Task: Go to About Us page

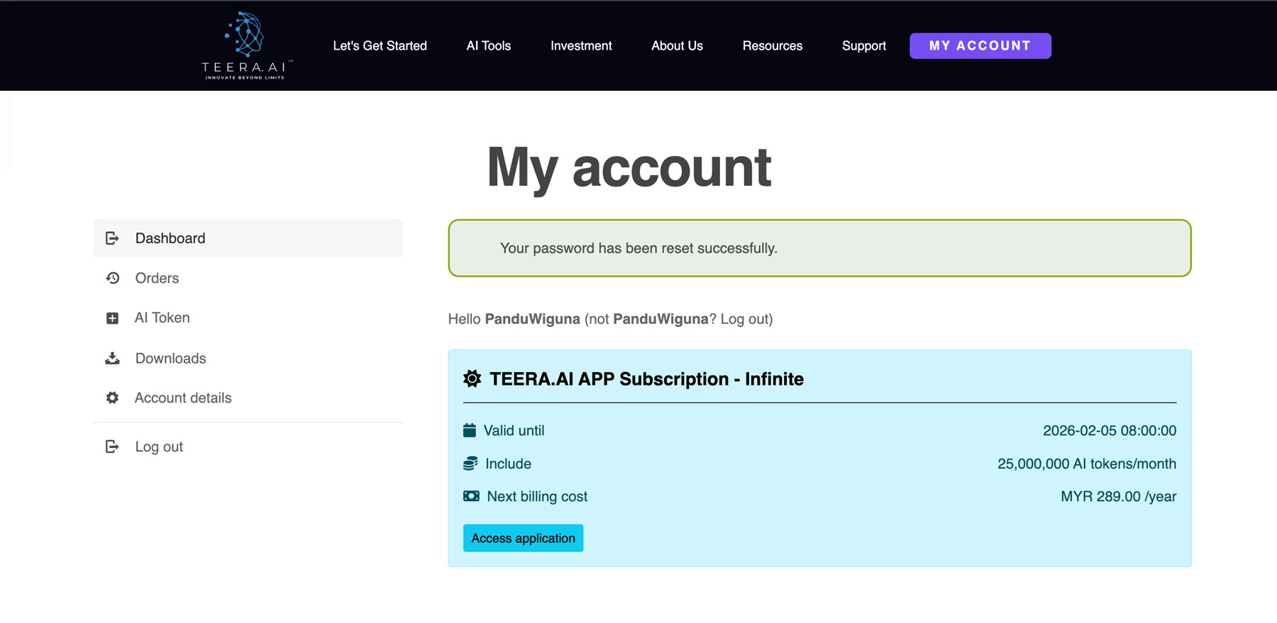Action: 677,46
